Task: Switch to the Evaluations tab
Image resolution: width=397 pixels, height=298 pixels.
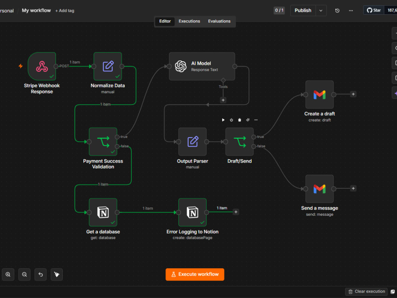Action: point(219,21)
